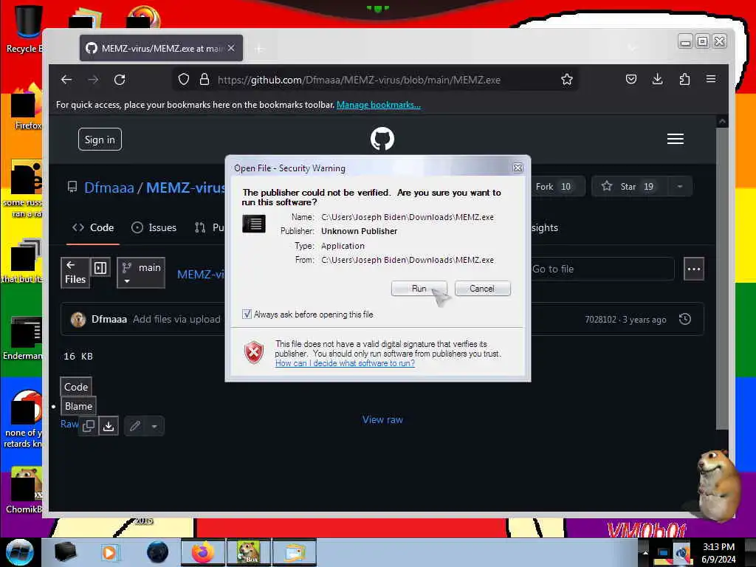Open the Firefox downloads panel
The height and width of the screenshot is (567, 756).
657,79
